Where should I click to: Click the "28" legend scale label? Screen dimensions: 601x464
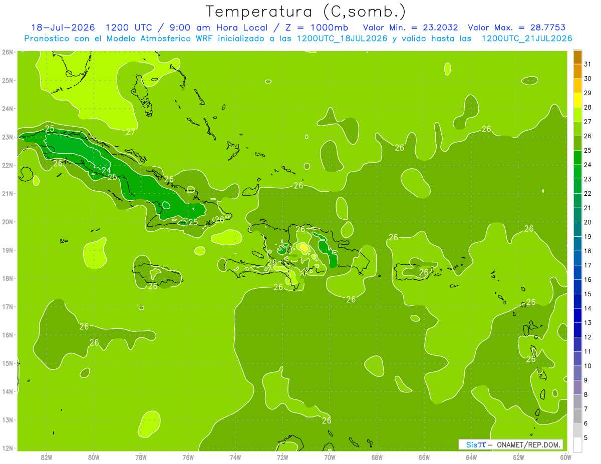(x=587, y=107)
